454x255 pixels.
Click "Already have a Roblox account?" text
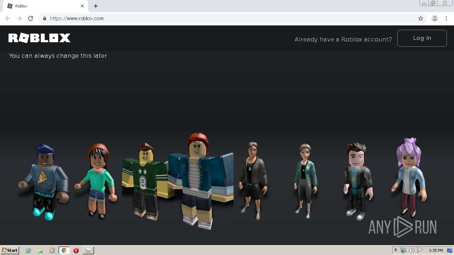343,39
